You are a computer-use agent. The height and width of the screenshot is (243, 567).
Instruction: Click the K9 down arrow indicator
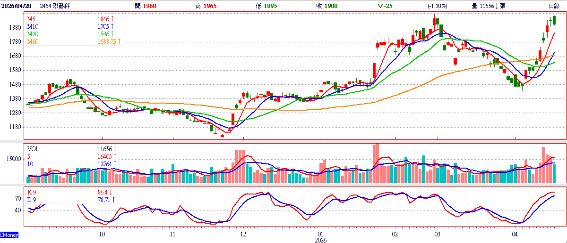click(x=110, y=193)
